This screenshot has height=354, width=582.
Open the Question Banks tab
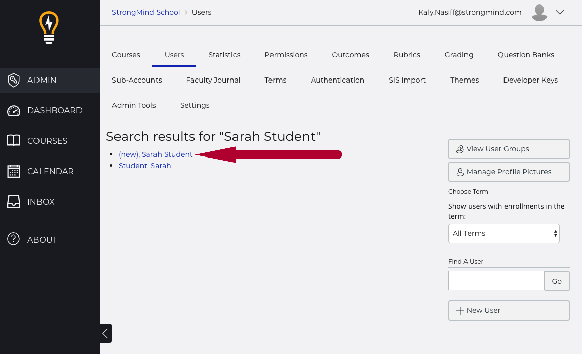pyautogui.click(x=526, y=55)
